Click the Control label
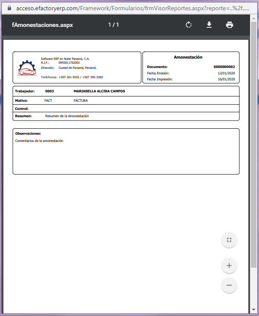The height and width of the screenshot is (316, 259). (22, 109)
